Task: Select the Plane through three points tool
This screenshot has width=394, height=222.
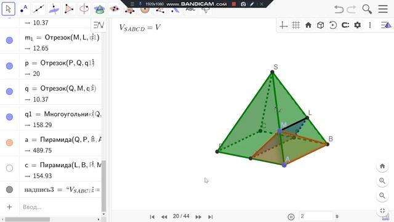Action: pos(115,9)
